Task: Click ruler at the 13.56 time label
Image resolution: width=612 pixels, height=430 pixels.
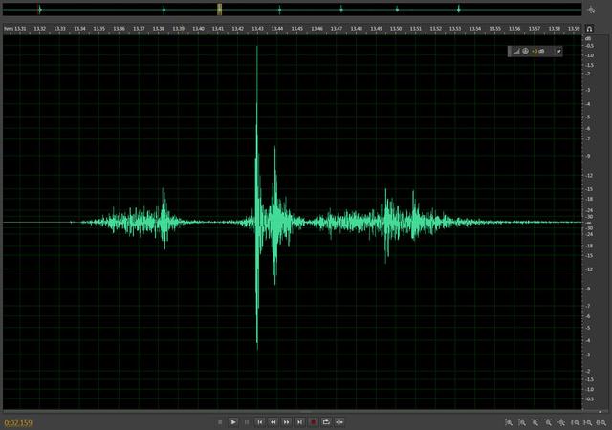Action: pyautogui.click(x=514, y=29)
